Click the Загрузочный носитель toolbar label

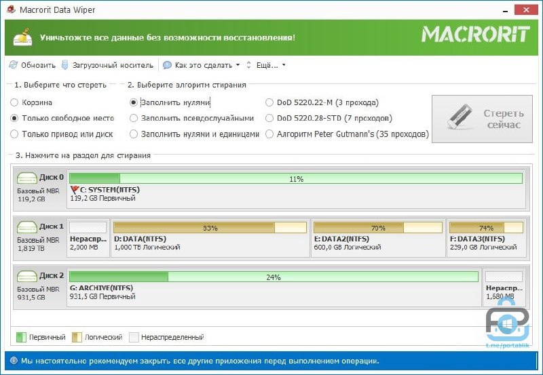[x=113, y=65]
